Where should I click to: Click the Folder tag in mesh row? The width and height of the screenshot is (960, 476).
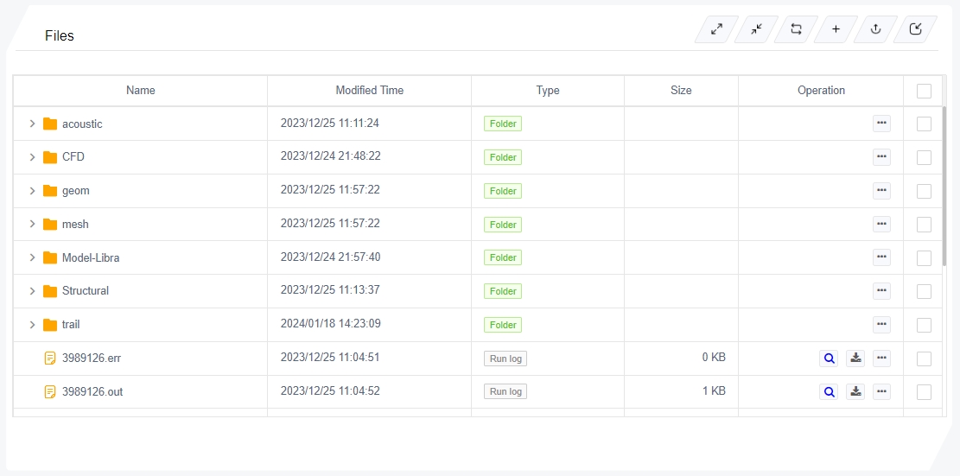tap(503, 225)
